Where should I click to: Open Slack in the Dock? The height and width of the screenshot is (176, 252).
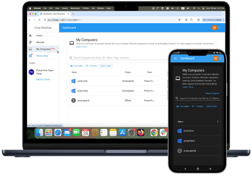coord(163,133)
